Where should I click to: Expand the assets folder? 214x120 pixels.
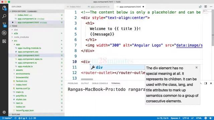[19, 70]
